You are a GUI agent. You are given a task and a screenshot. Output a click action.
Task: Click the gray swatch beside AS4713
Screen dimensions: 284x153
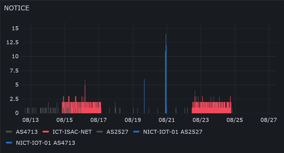click(9, 132)
